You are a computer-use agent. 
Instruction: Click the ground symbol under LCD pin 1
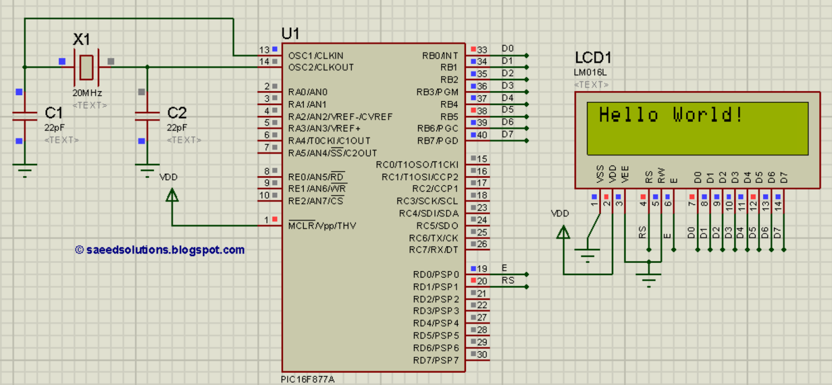pos(588,256)
